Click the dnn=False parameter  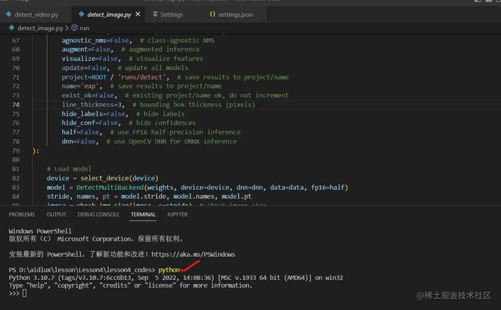[x=78, y=142]
